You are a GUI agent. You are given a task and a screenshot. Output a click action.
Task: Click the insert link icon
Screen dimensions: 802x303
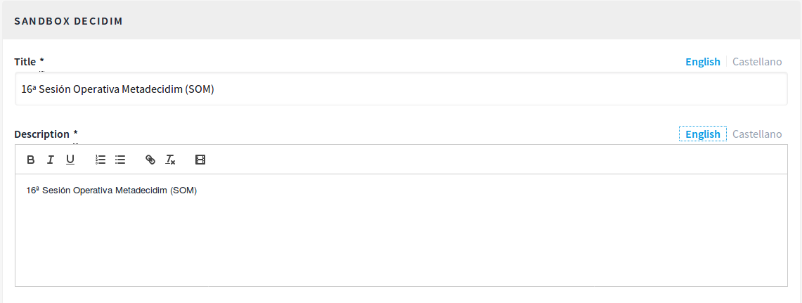pos(150,160)
